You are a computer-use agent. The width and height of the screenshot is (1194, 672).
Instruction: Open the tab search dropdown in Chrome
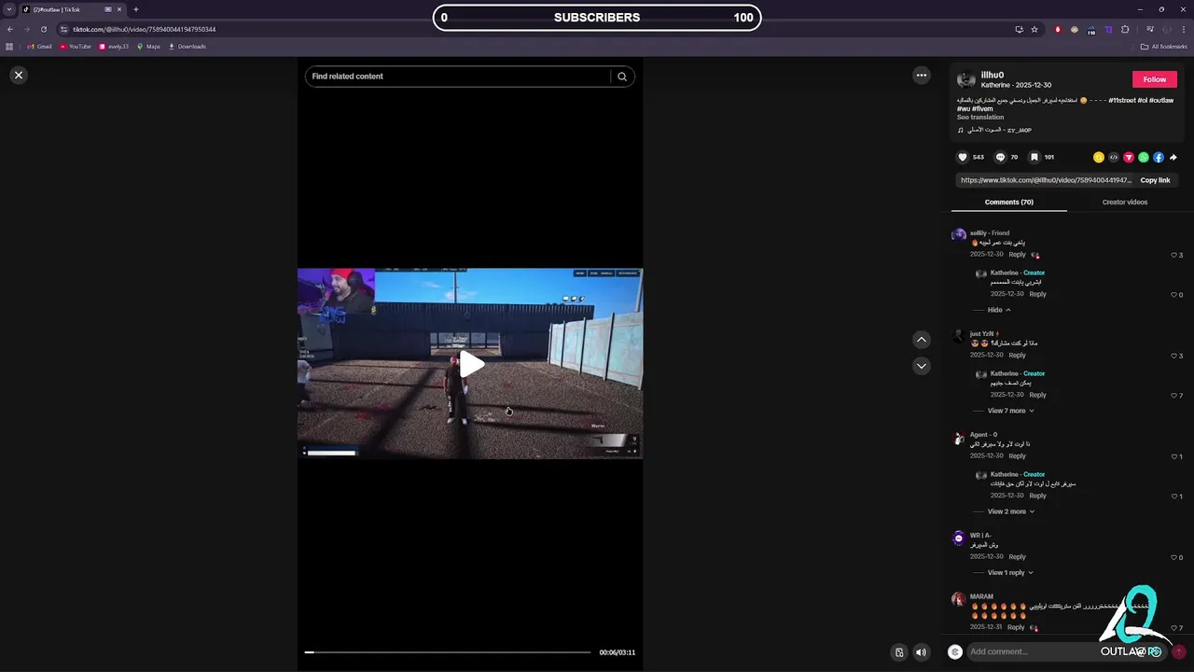pyautogui.click(x=9, y=9)
